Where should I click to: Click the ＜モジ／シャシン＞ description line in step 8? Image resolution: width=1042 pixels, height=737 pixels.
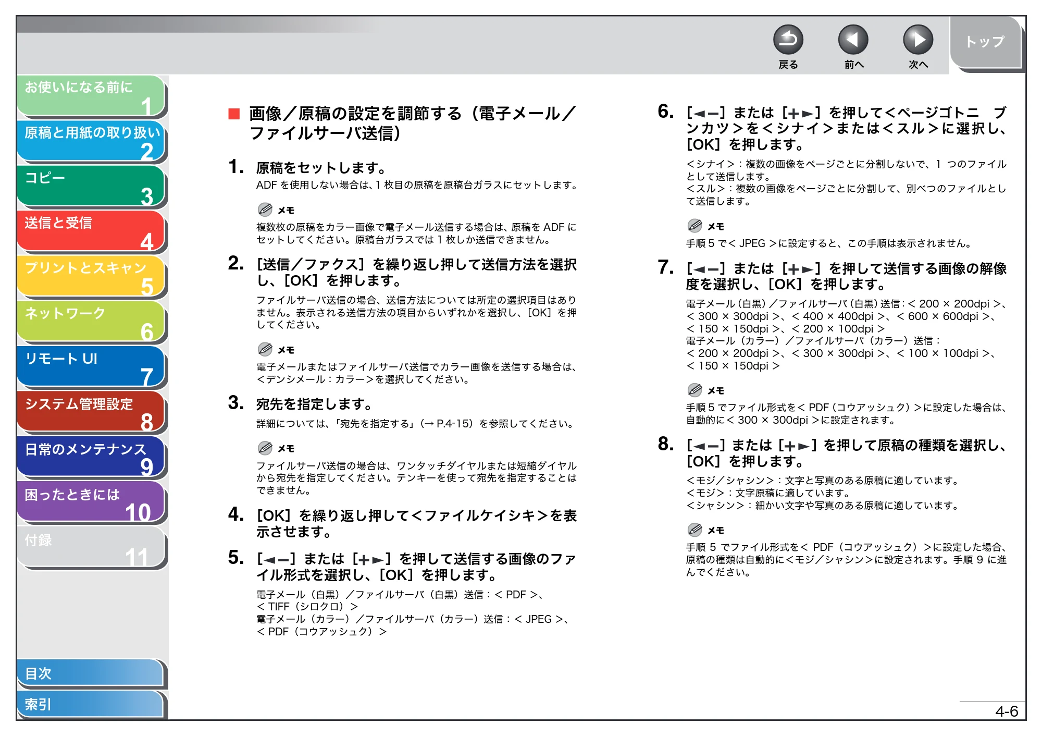pos(822,481)
